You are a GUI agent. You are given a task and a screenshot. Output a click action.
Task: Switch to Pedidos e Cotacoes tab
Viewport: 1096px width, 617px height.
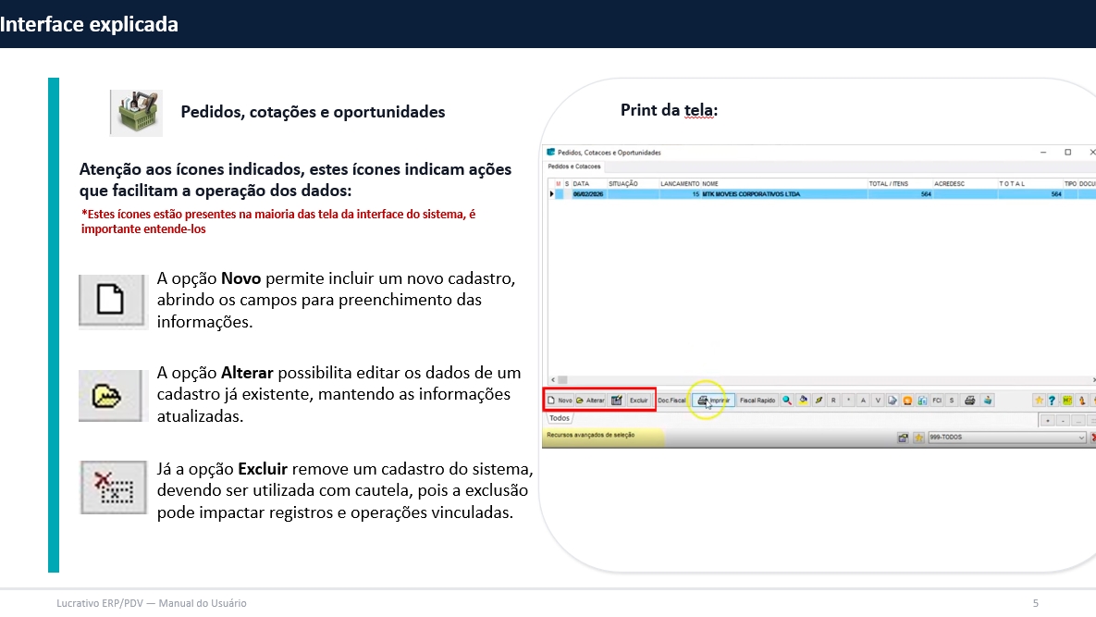[x=573, y=167]
